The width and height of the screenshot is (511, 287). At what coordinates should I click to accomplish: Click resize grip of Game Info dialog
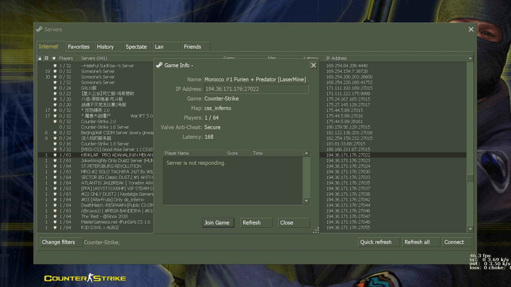(316, 231)
